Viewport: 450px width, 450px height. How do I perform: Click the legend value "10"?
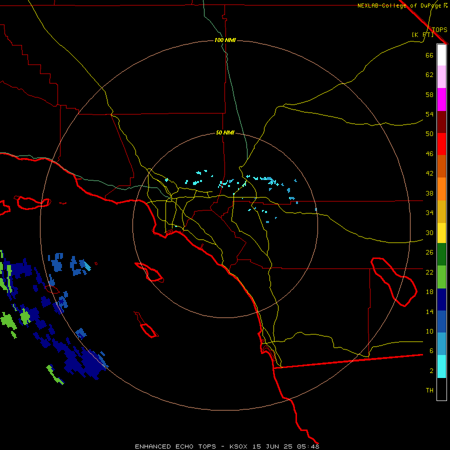click(x=429, y=331)
